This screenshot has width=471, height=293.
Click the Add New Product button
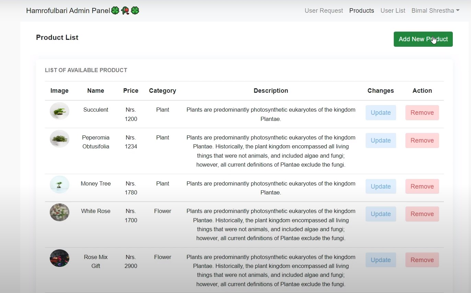423,39
